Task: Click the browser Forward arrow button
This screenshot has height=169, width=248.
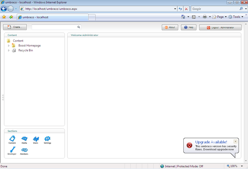Action: point(10,9)
